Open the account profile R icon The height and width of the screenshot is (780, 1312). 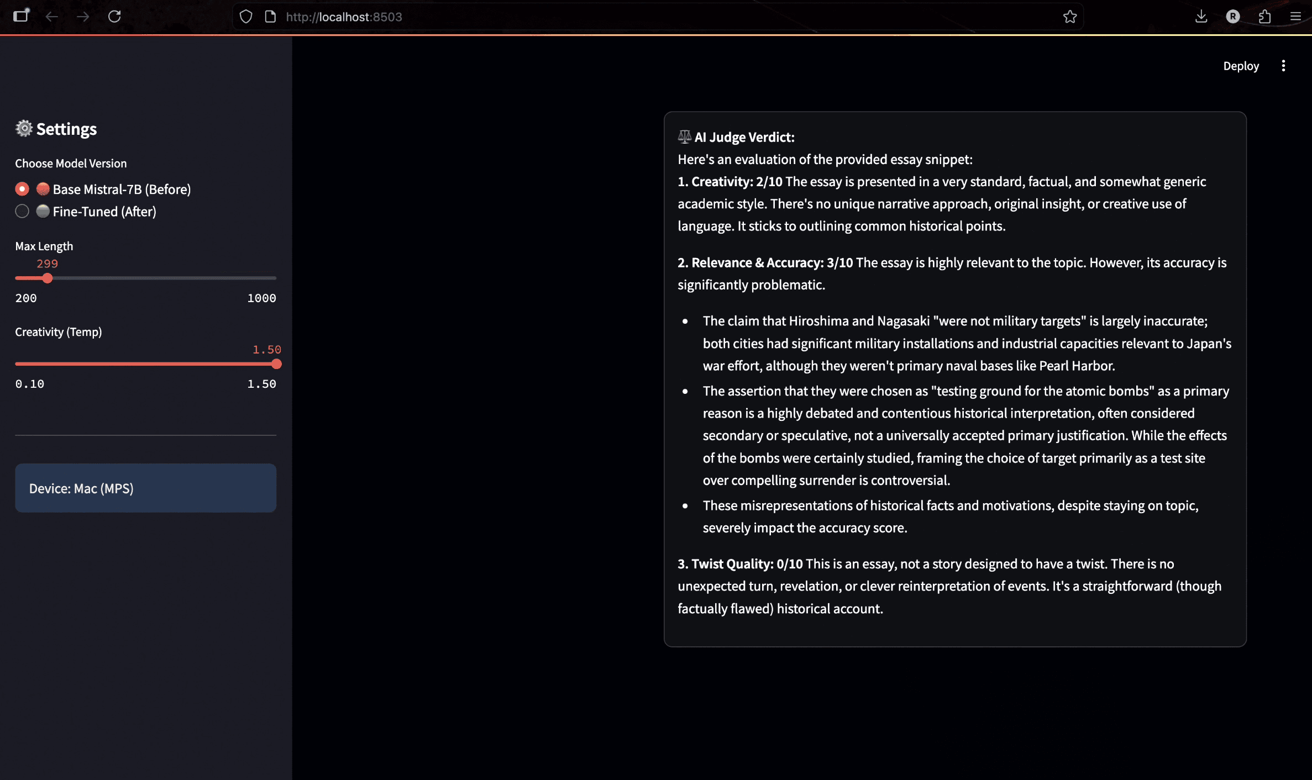pyautogui.click(x=1232, y=17)
